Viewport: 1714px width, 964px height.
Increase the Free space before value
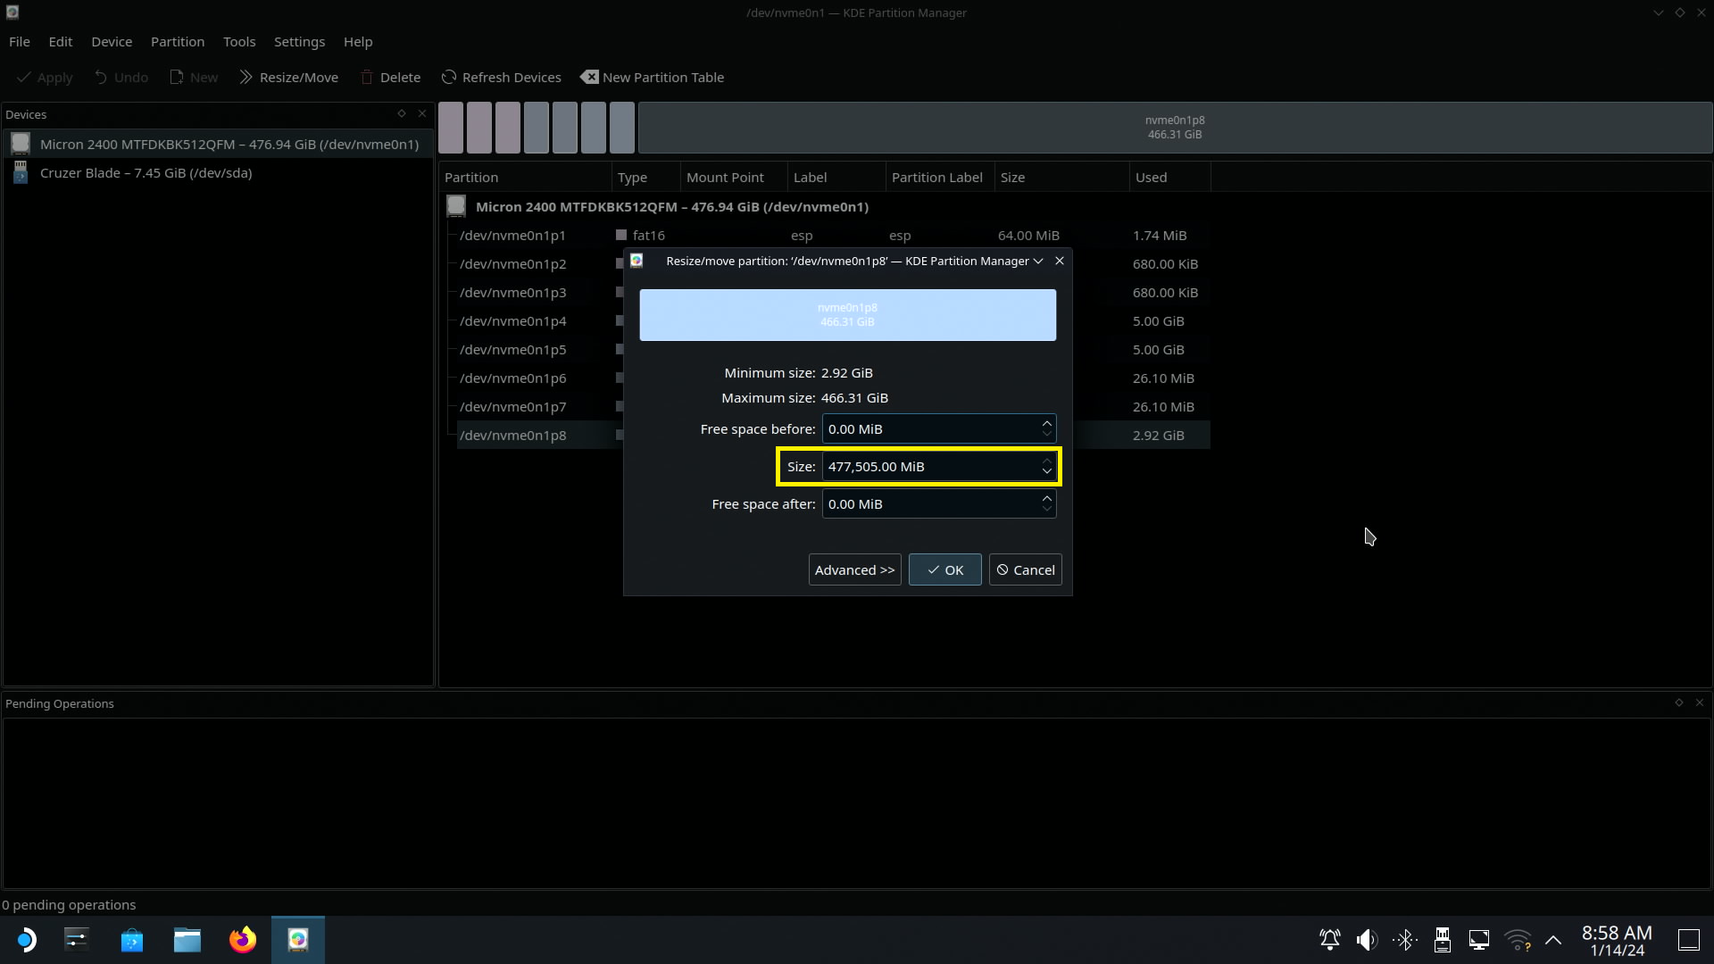(x=1046, y=423)
